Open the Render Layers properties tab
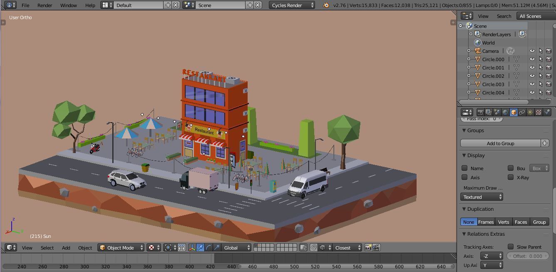The width and height of the screenshot is (556, 272). 489,112
